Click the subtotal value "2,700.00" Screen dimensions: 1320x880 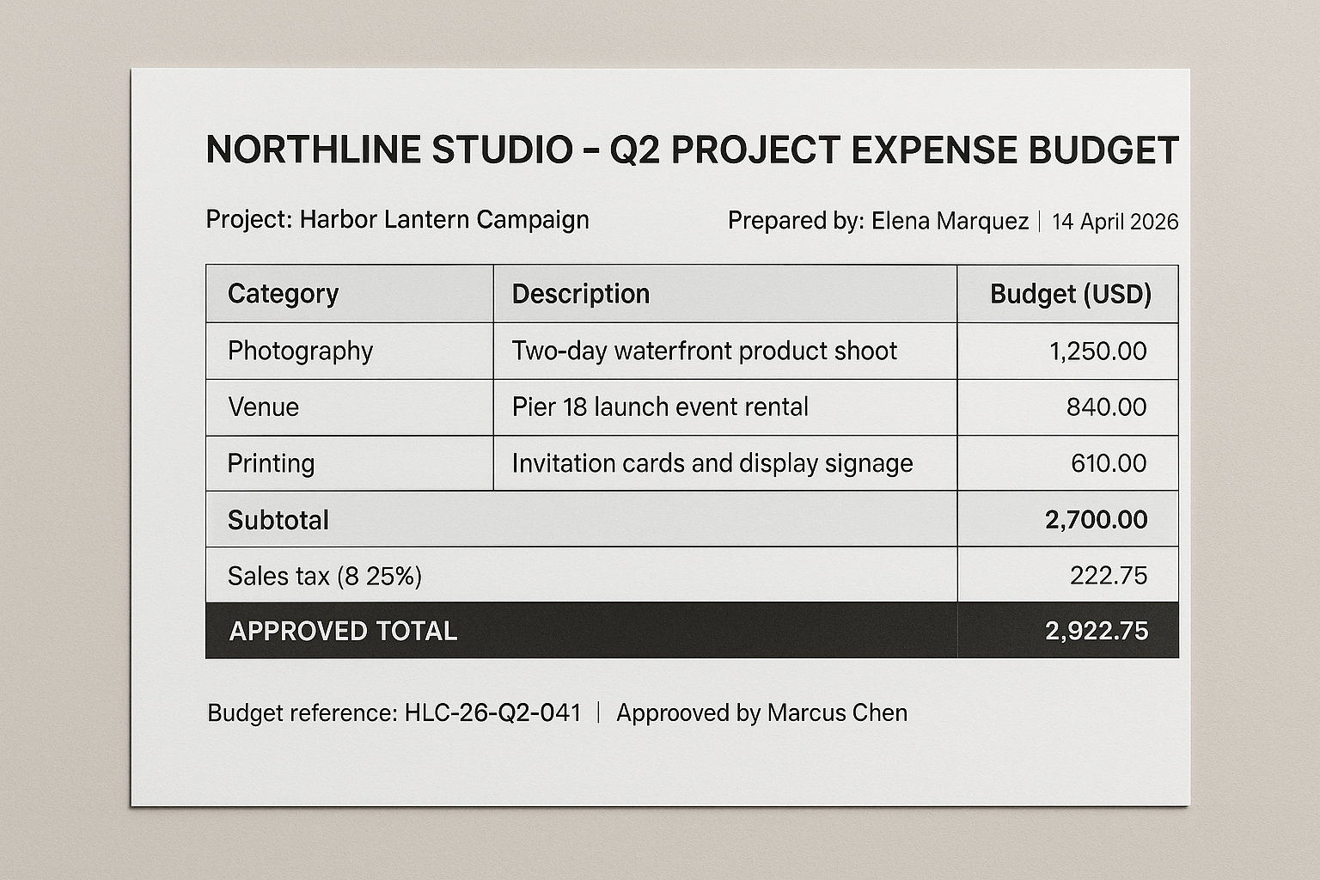[x=1097, y=520]
